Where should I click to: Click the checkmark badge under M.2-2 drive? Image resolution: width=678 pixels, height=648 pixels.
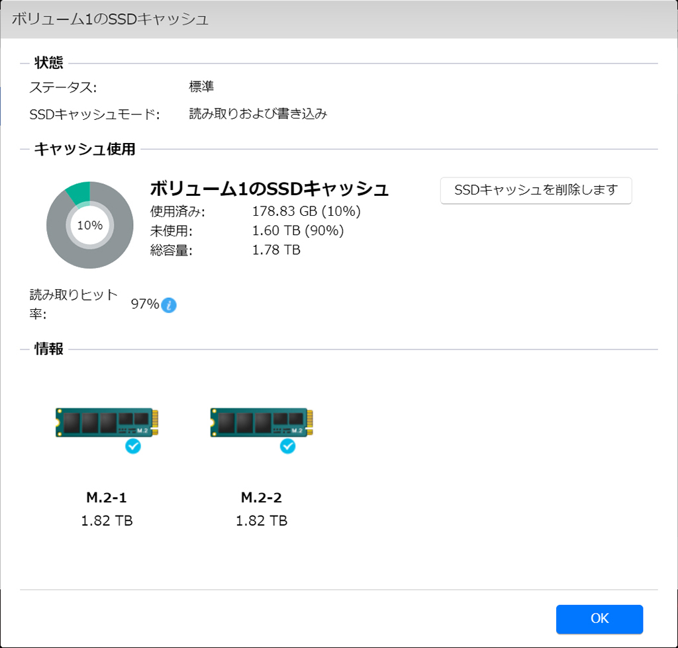pos(288,446)
